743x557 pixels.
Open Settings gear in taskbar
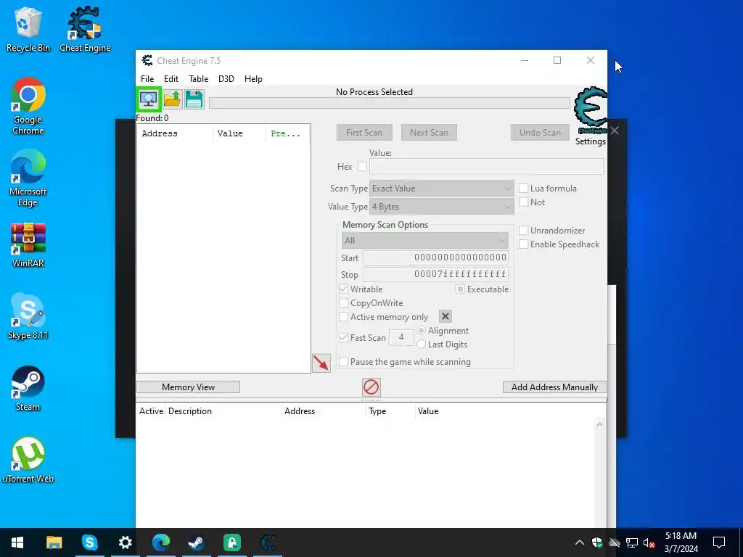[x=125, y=542]
